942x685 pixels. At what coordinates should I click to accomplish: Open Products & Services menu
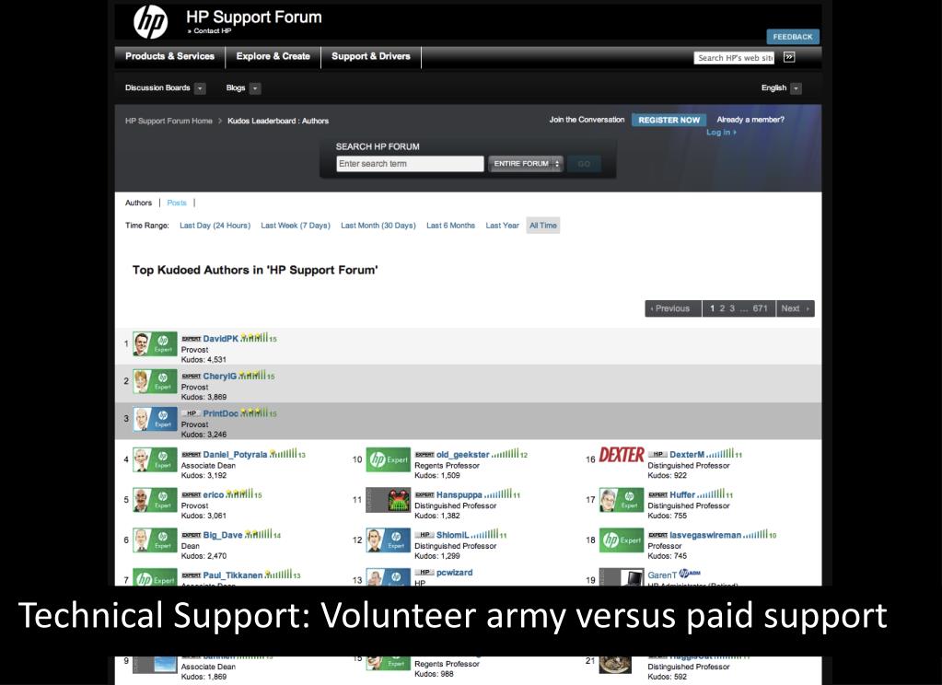[169, 56]
